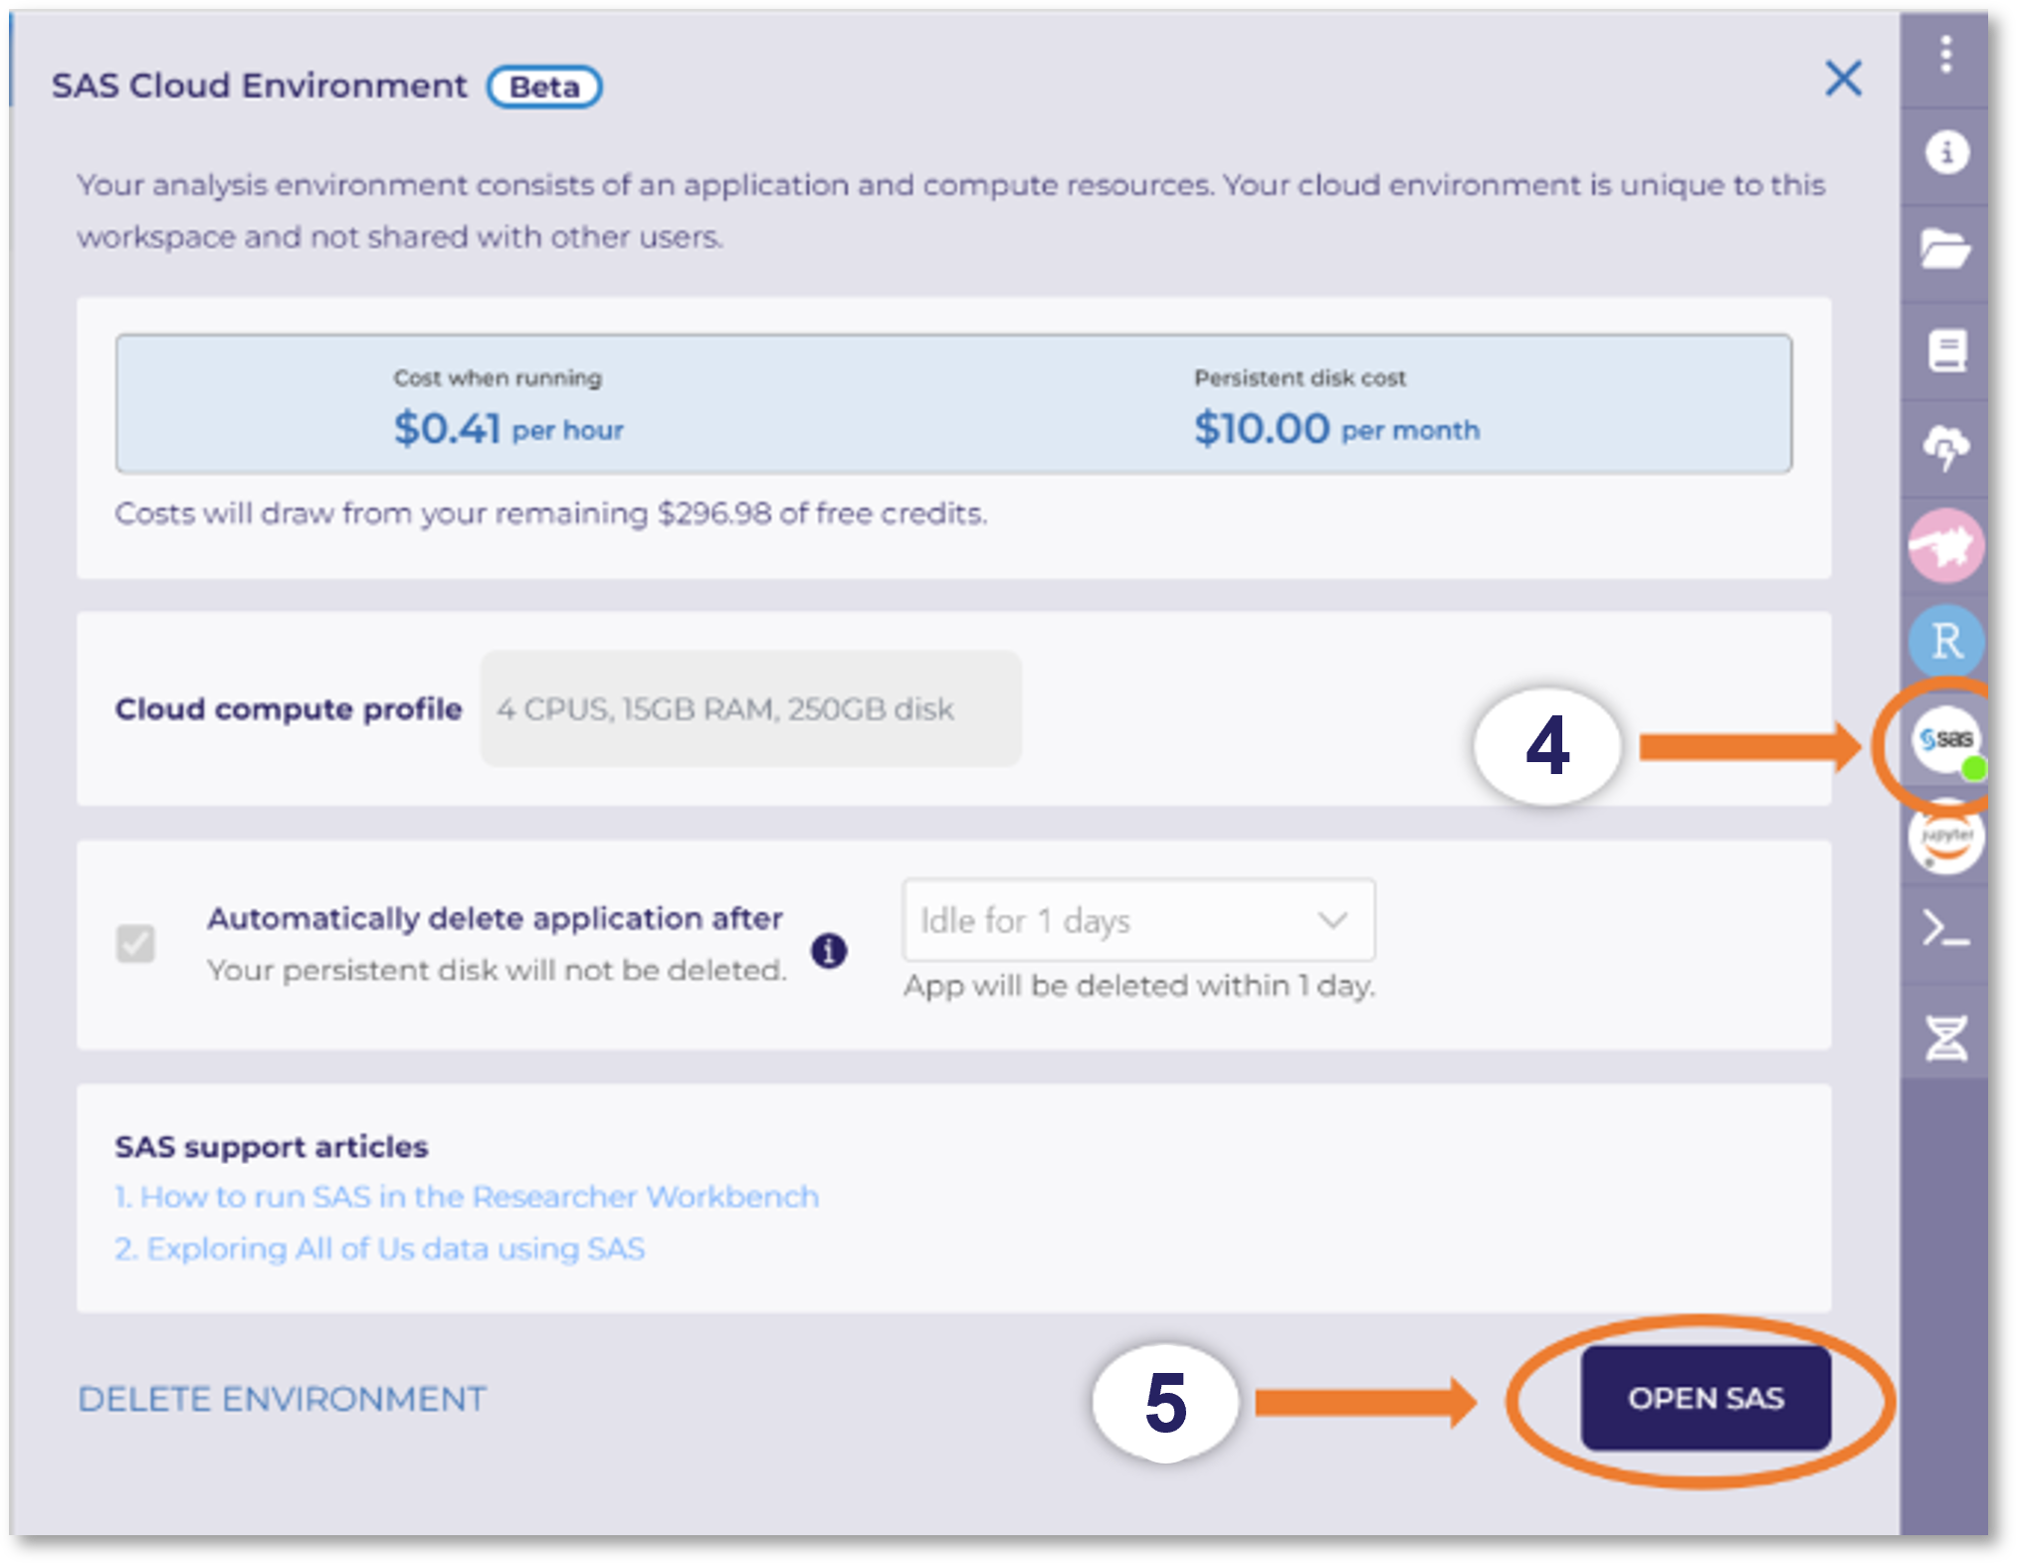The height and width of the screenshot is (1564, 2017).
Task: Close the SAS Cloud Environment panel
Action: pos(1843,79)
